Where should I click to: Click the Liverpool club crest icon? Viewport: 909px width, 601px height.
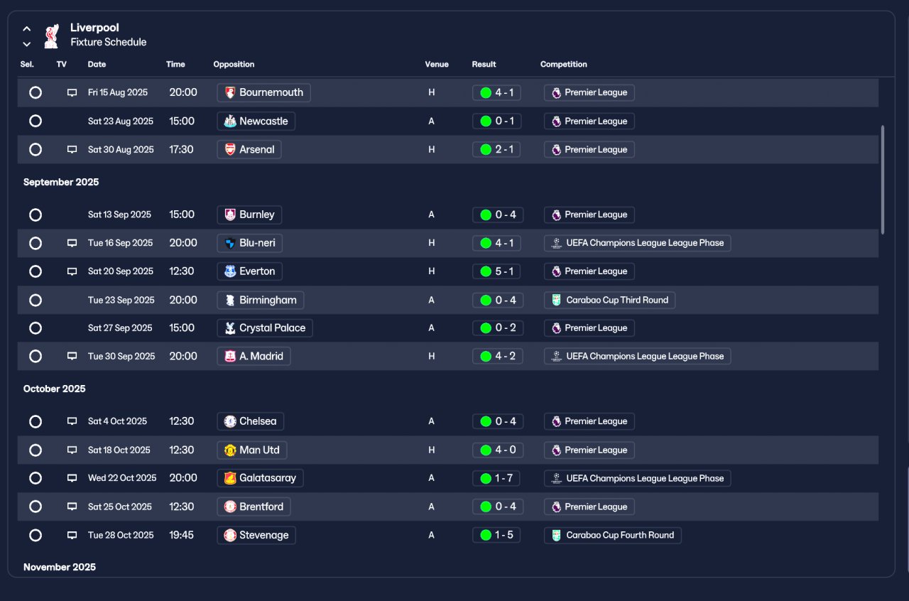pyautogui.click(x=51, y=36)
